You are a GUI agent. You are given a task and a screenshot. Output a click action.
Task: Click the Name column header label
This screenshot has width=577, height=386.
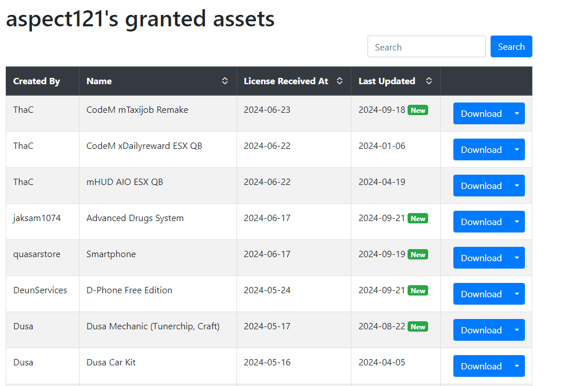(99, 81)
